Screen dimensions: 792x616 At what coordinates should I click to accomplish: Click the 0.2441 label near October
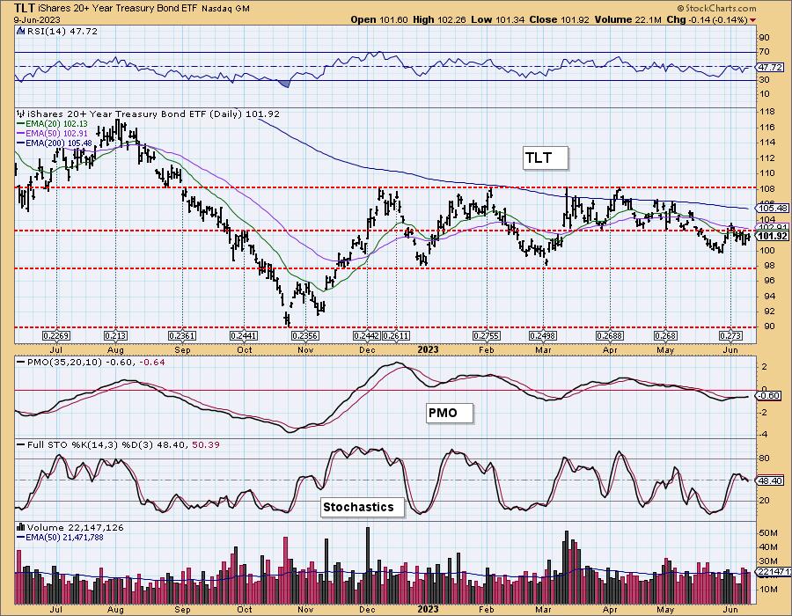click(244, 336)
